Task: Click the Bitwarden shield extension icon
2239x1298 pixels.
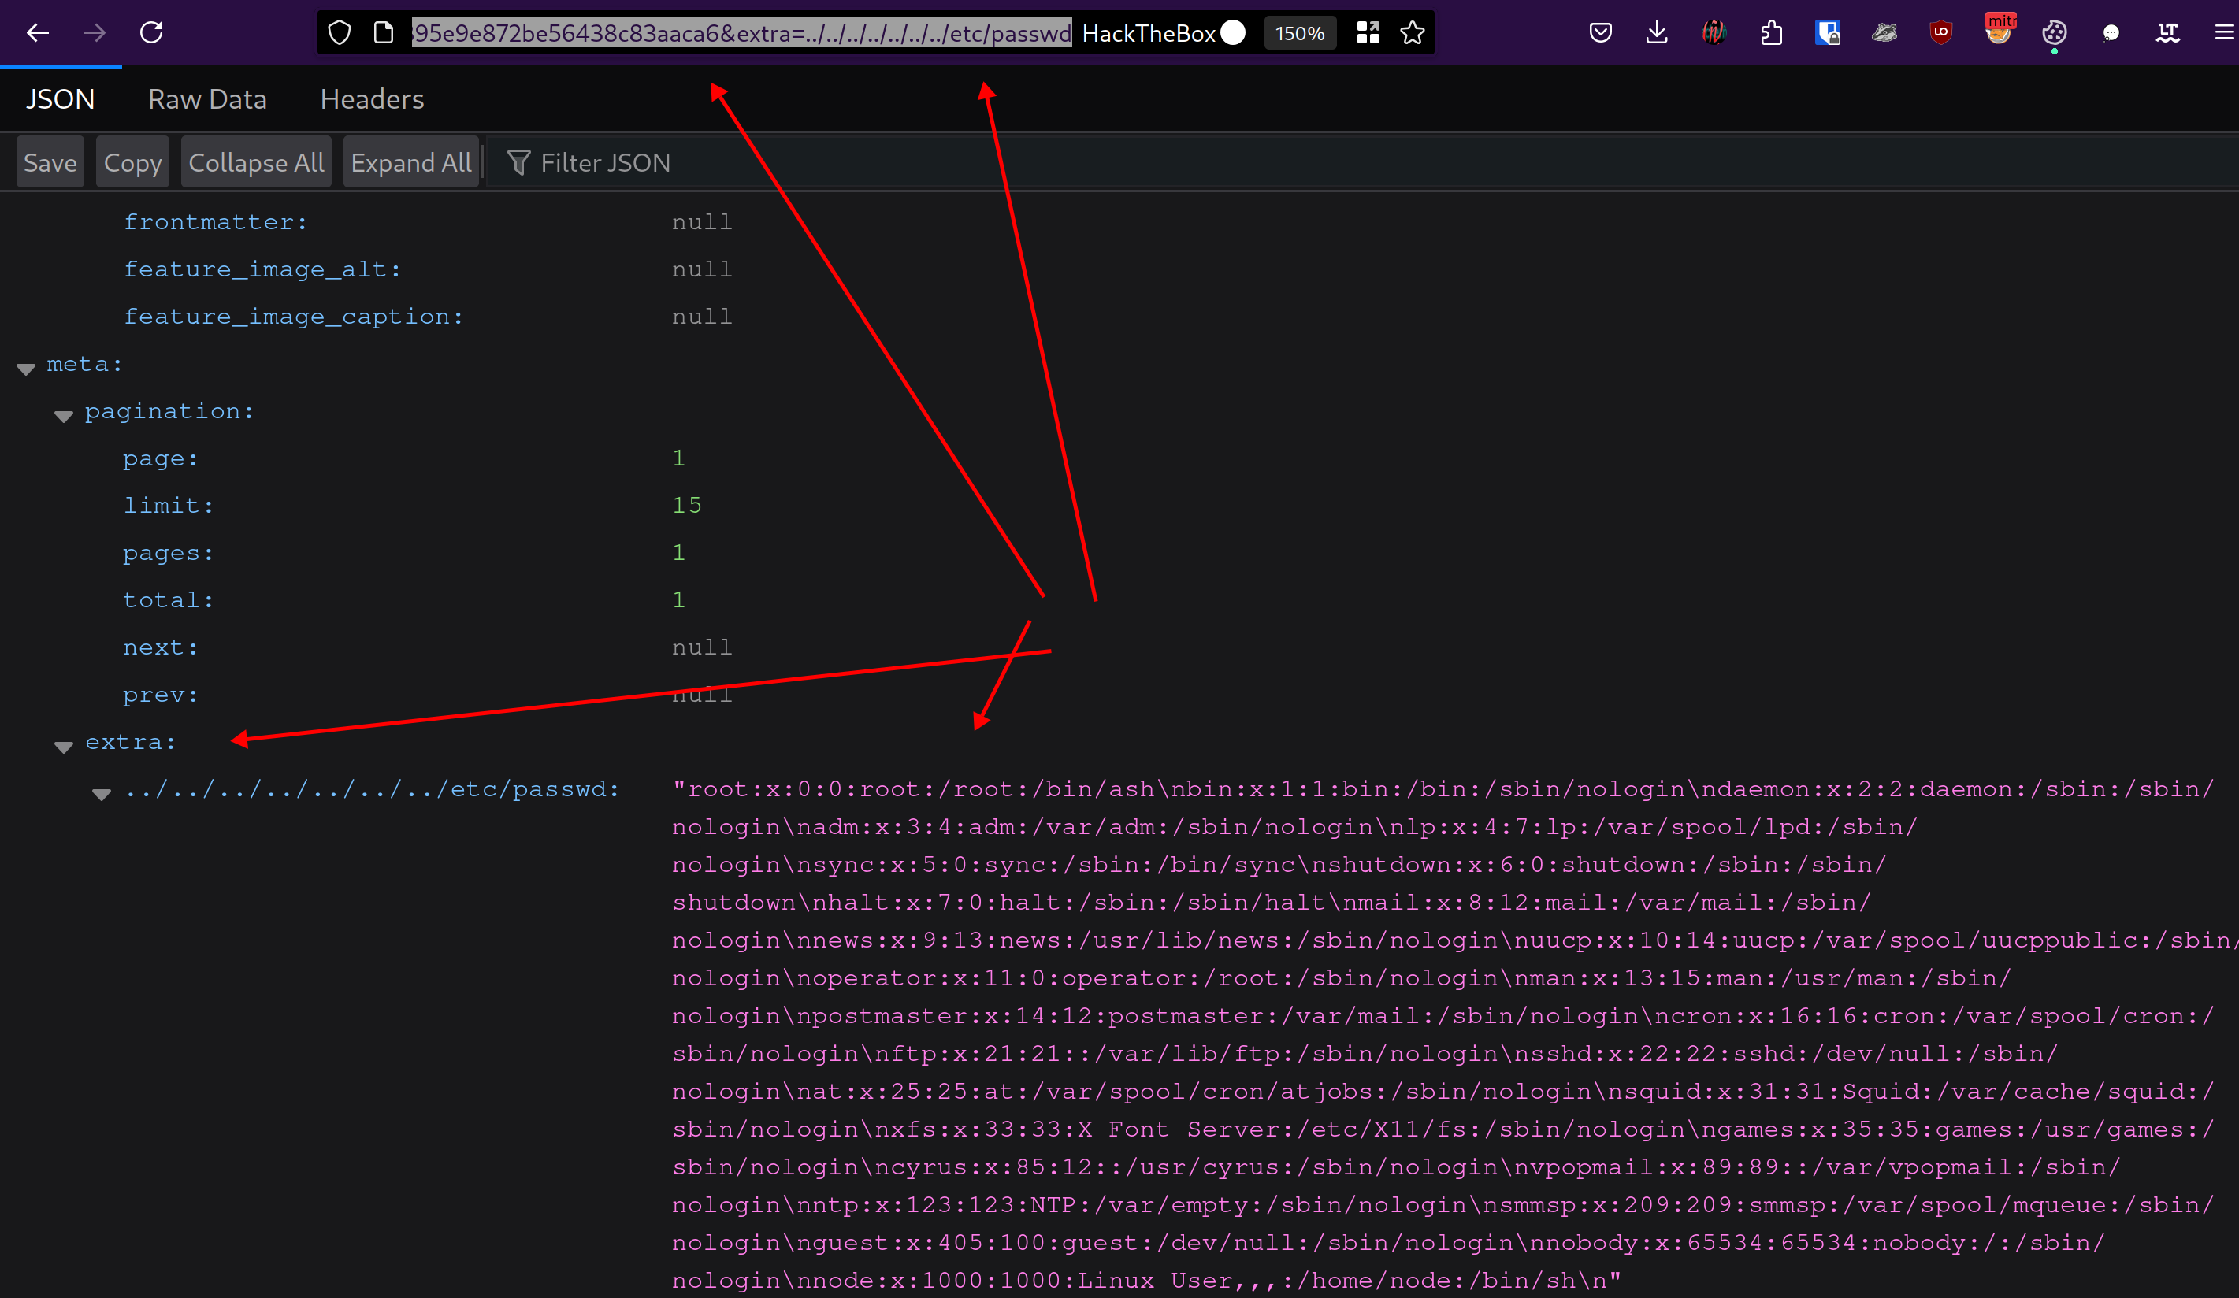Action: tap(1828, 33)
